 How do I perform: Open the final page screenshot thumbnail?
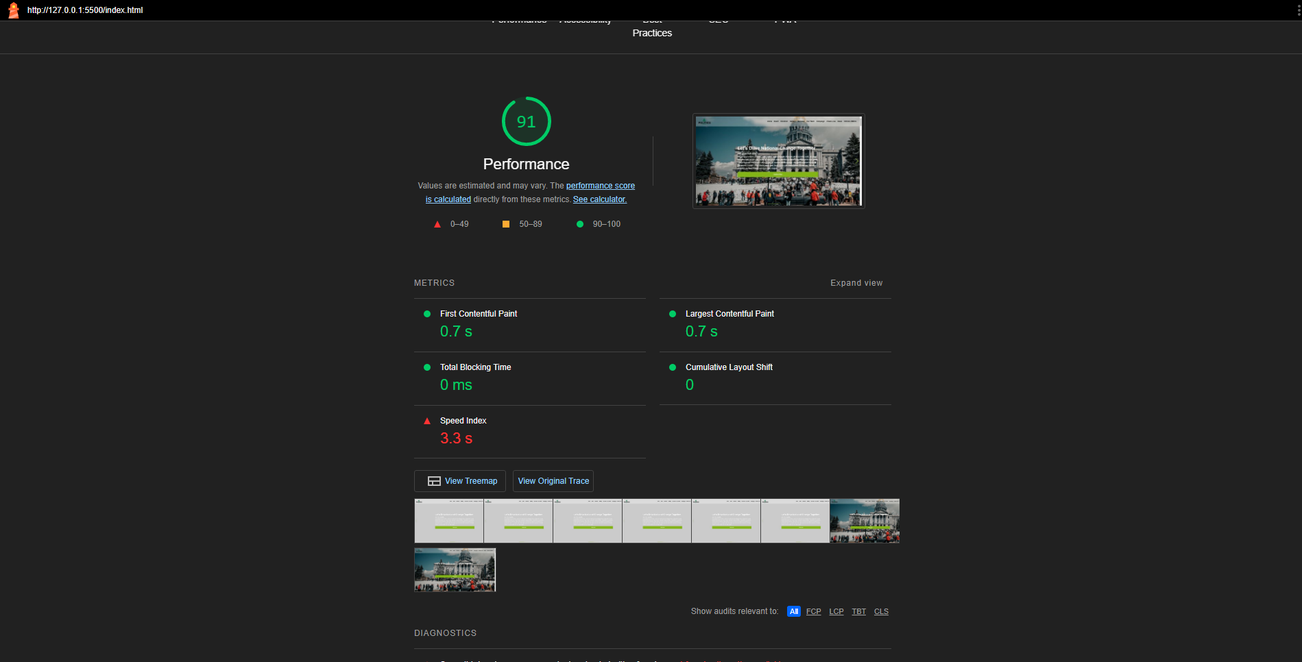click(778, 161)
